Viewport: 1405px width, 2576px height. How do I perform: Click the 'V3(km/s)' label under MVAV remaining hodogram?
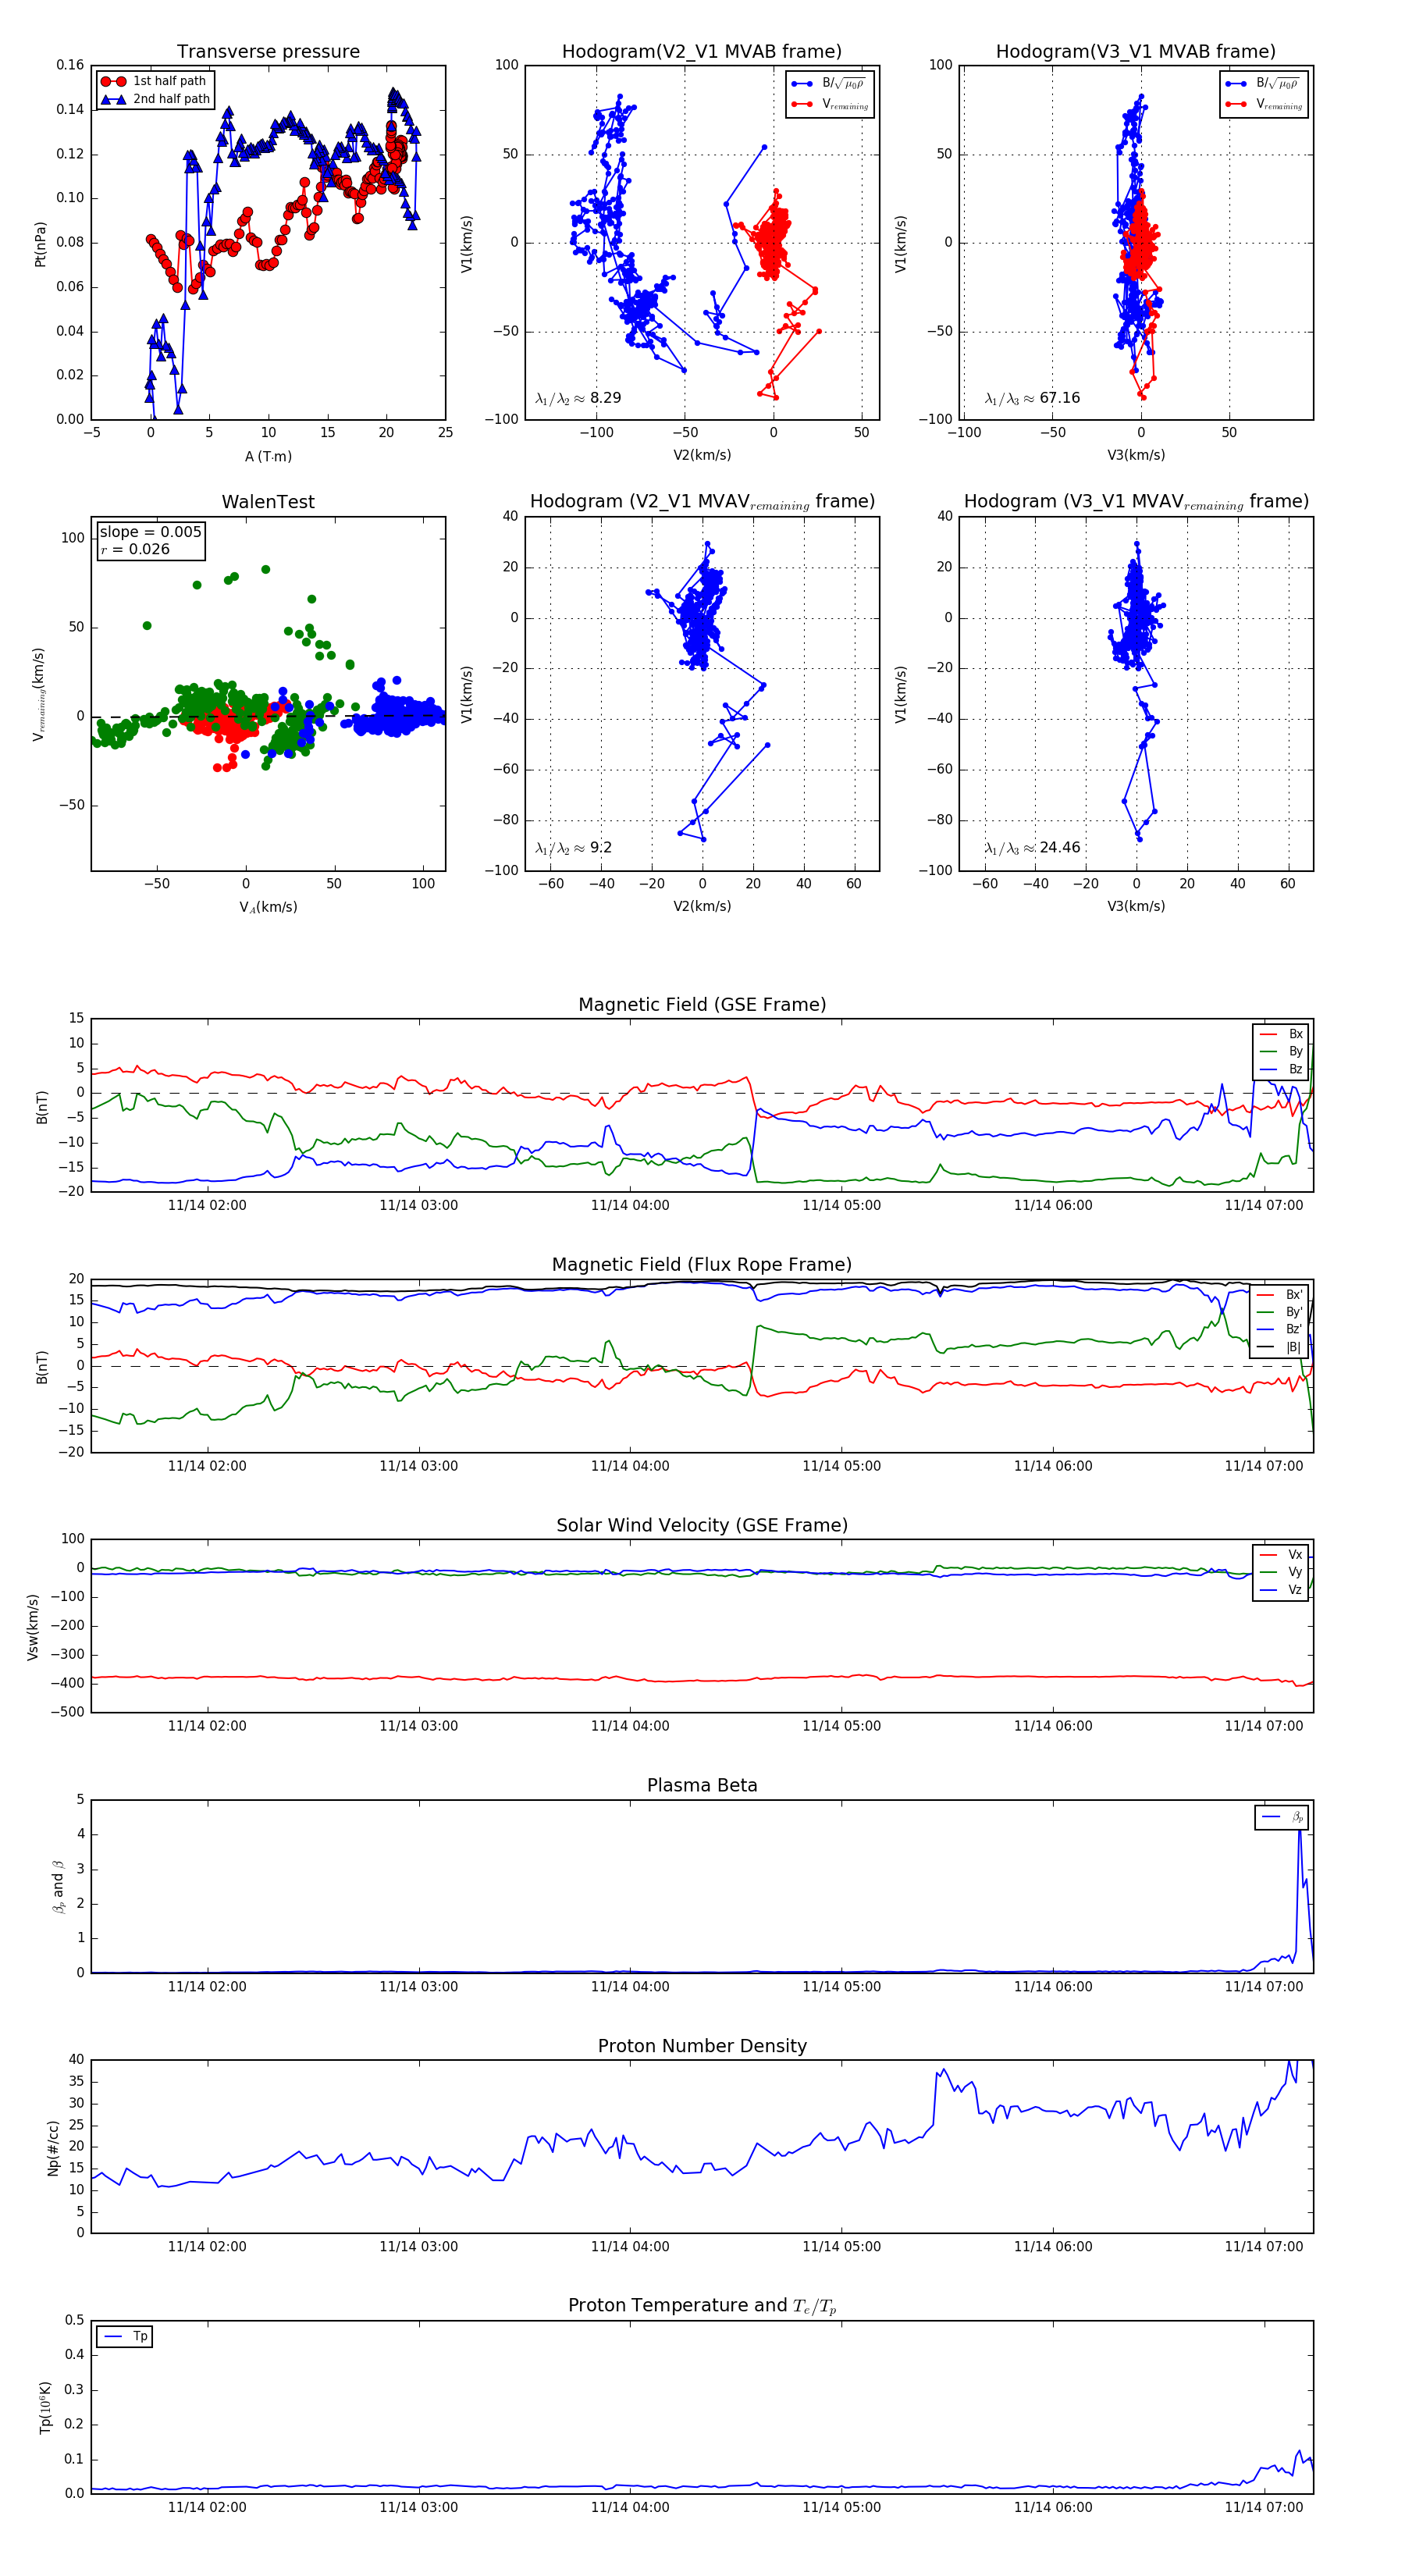(1136, 907)
